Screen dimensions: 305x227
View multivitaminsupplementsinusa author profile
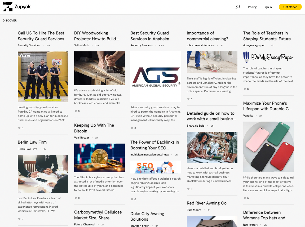click(149, 154)
